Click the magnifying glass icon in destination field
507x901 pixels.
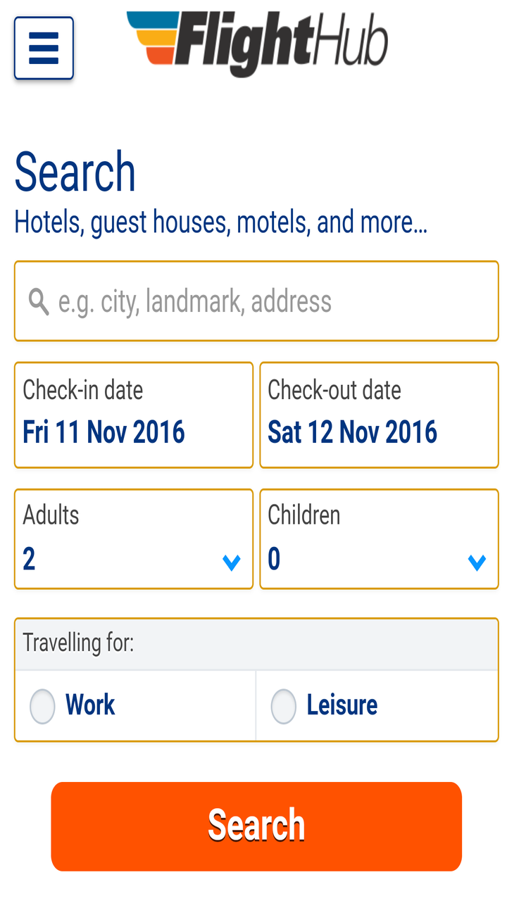[x=39, y=302]
